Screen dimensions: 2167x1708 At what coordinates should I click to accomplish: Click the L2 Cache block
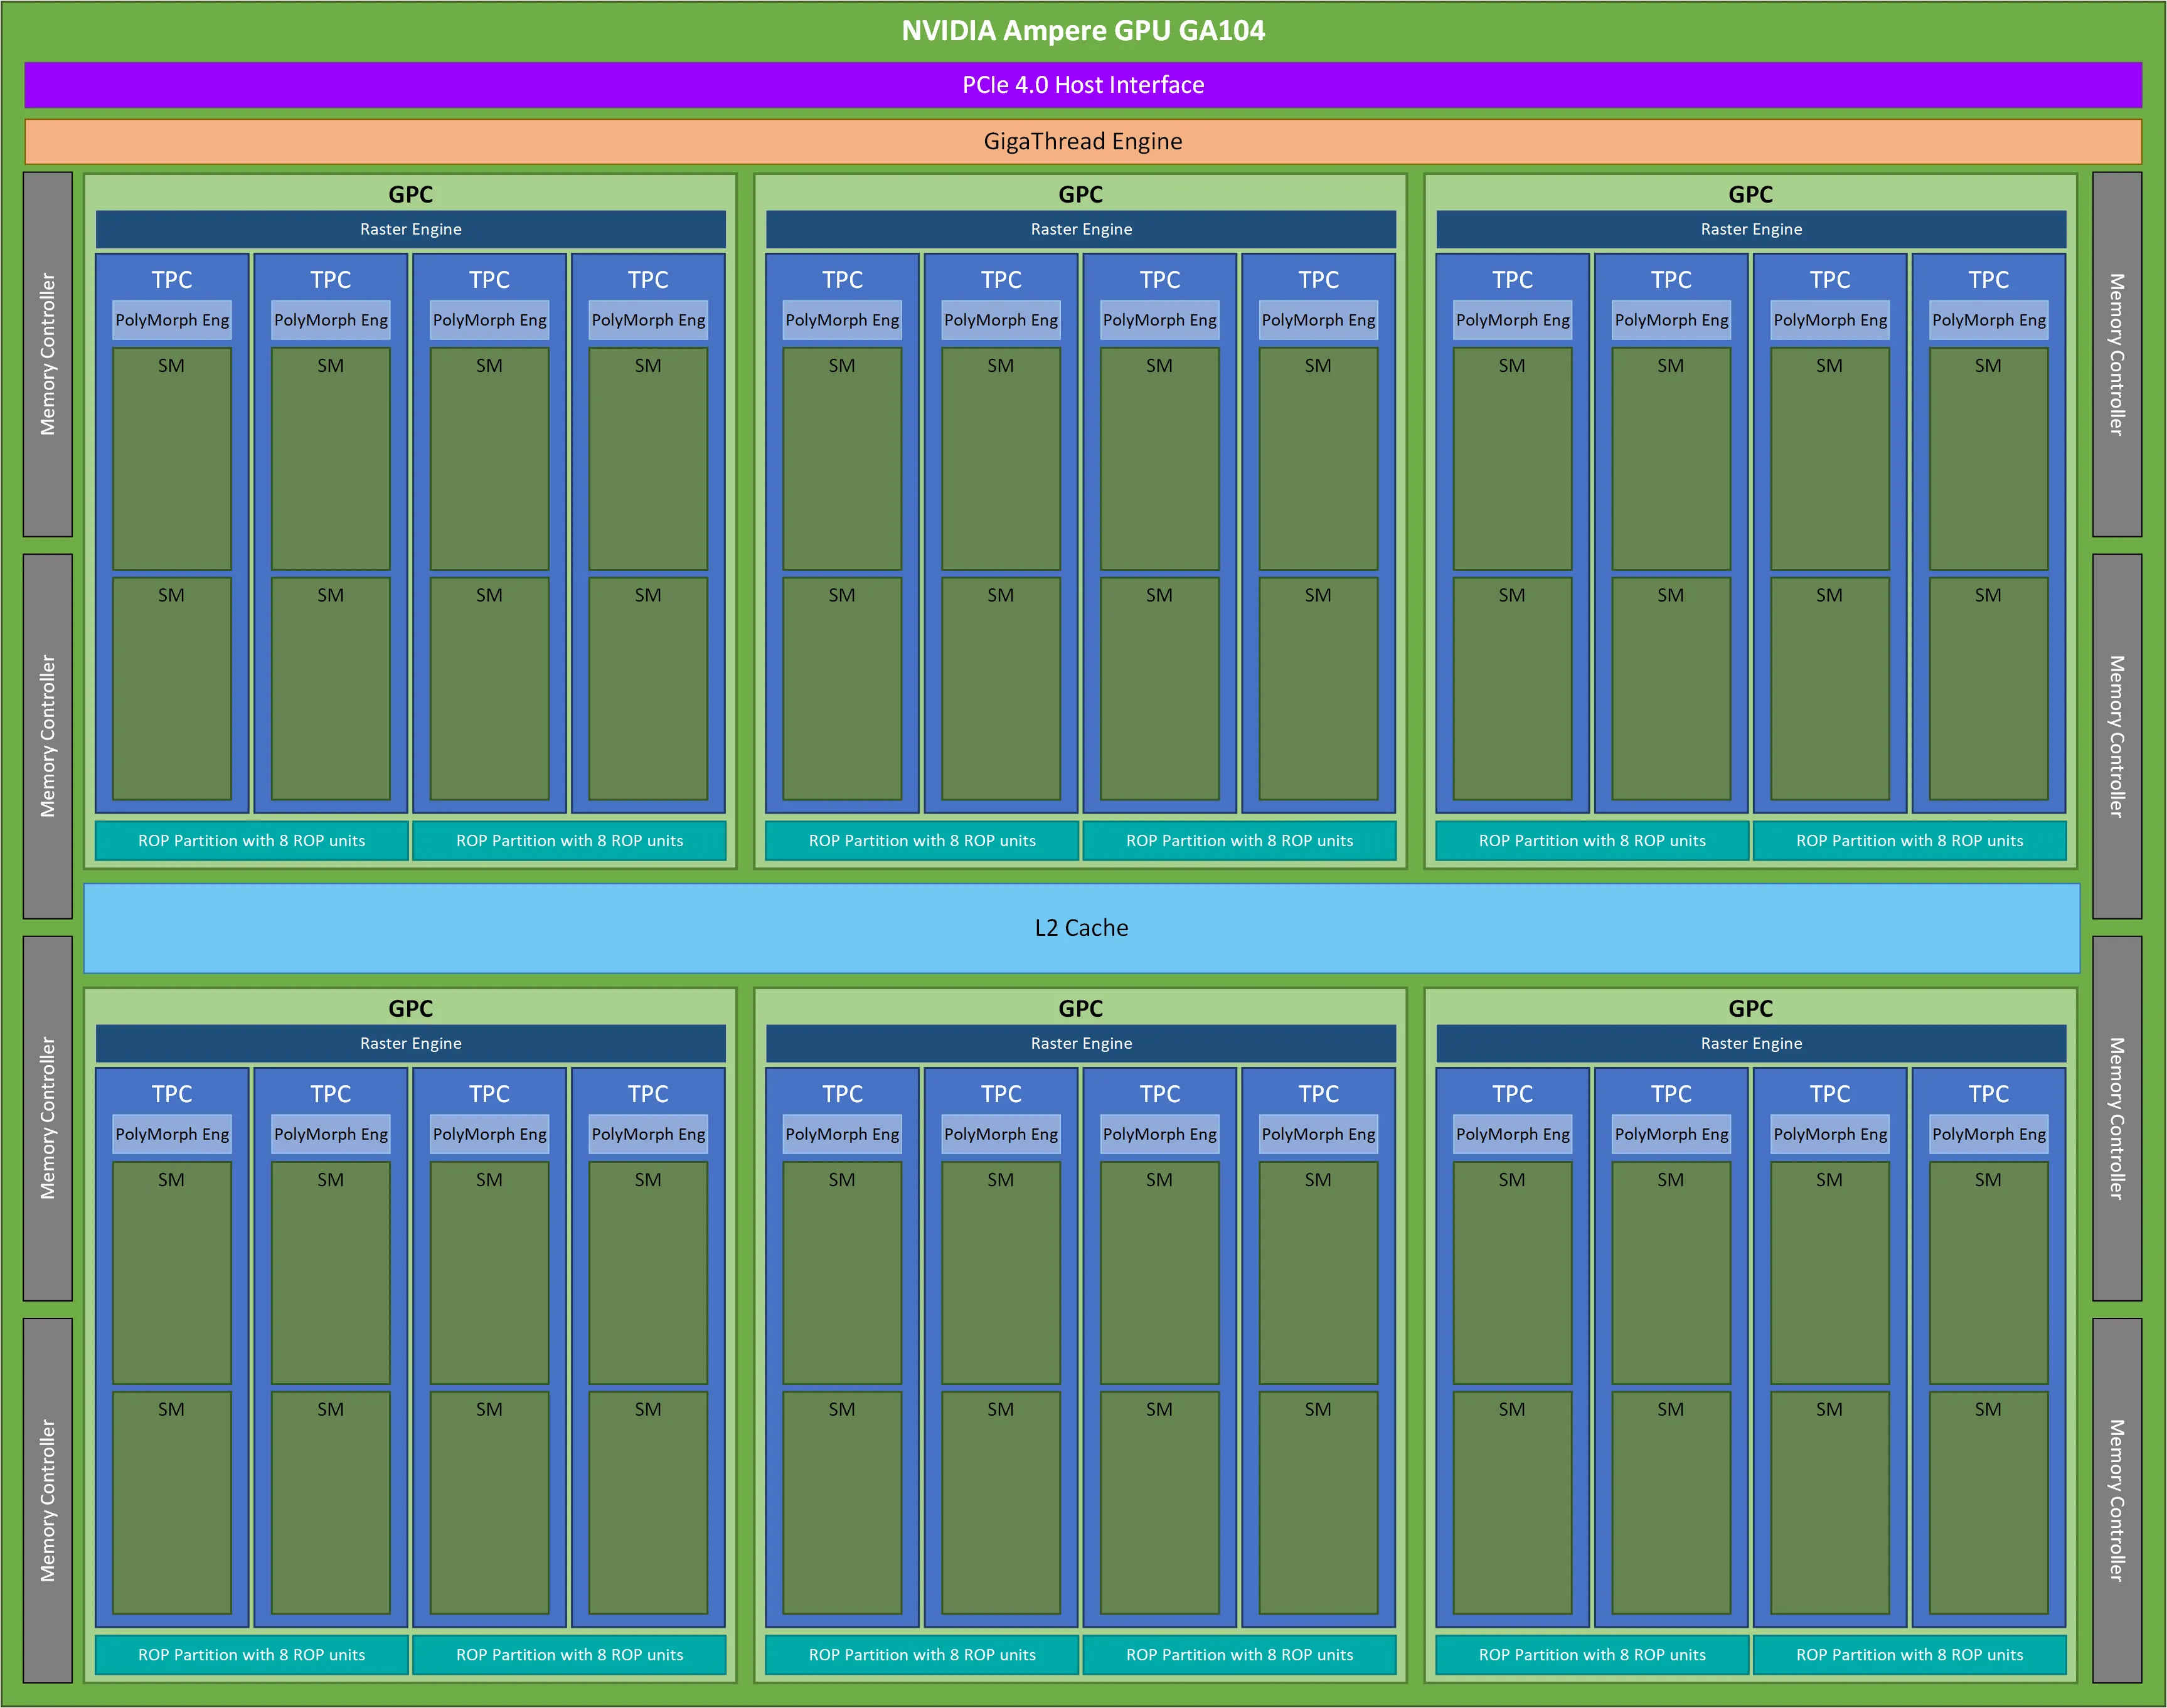coord(1082,928)
